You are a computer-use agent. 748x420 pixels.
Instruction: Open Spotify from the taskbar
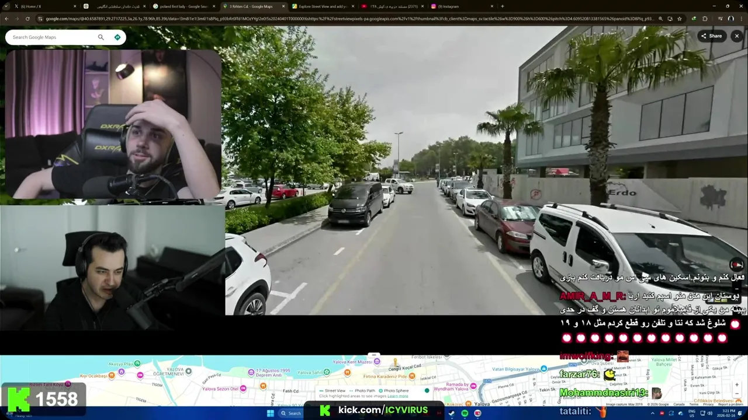(x=465, y=413)
